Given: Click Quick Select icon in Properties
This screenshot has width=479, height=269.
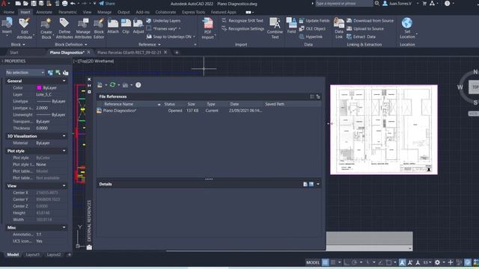Looking at the screenshot, I should 65,72.
